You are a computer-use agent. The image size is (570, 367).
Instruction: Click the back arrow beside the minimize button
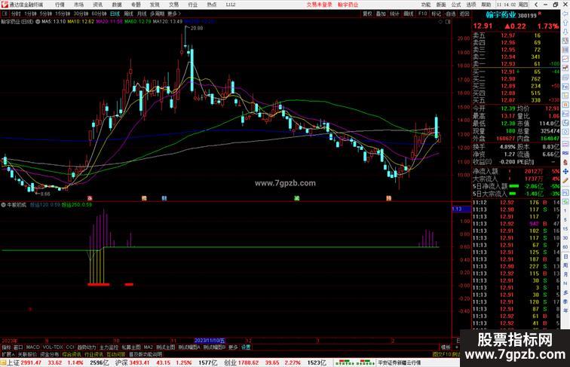click(536, 5)
